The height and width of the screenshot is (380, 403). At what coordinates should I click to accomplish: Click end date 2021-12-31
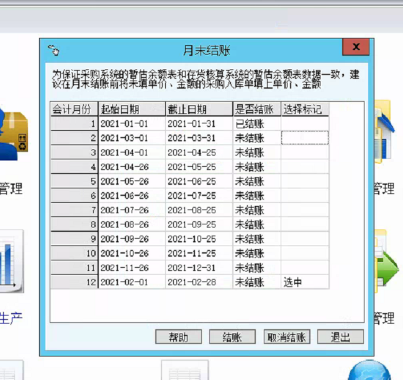tap(199, 268)
